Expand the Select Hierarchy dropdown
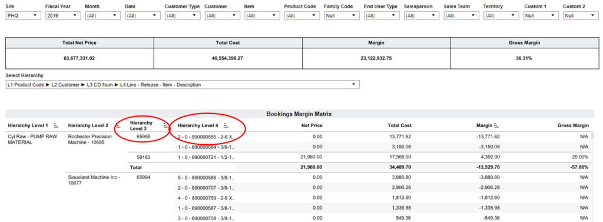Image resolution: width=603 pixels, height=222 pixels. [x=183, y=85]
